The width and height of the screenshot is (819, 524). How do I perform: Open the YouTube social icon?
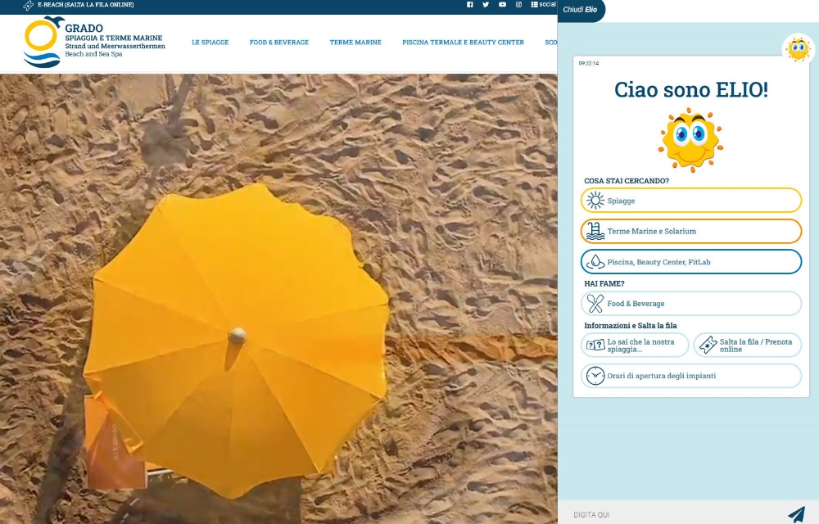tap(502, 5)
